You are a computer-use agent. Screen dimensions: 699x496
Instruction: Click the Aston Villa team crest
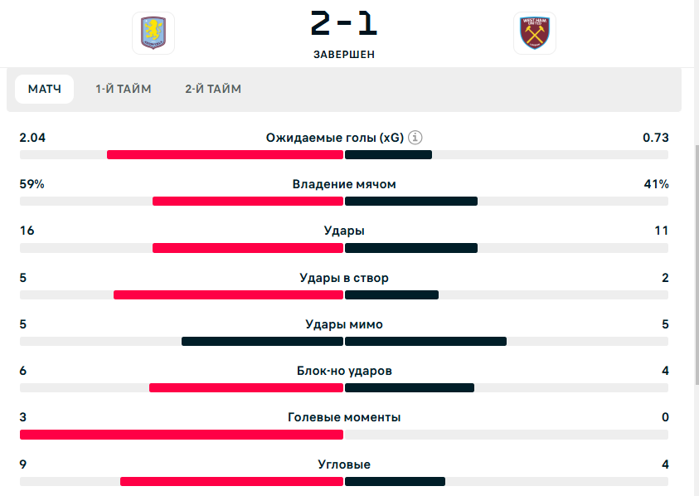[x=153, y=33]
